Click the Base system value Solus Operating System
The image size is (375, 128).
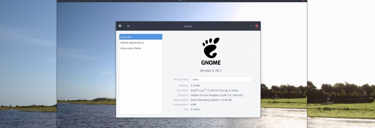(x=211, y=100)
